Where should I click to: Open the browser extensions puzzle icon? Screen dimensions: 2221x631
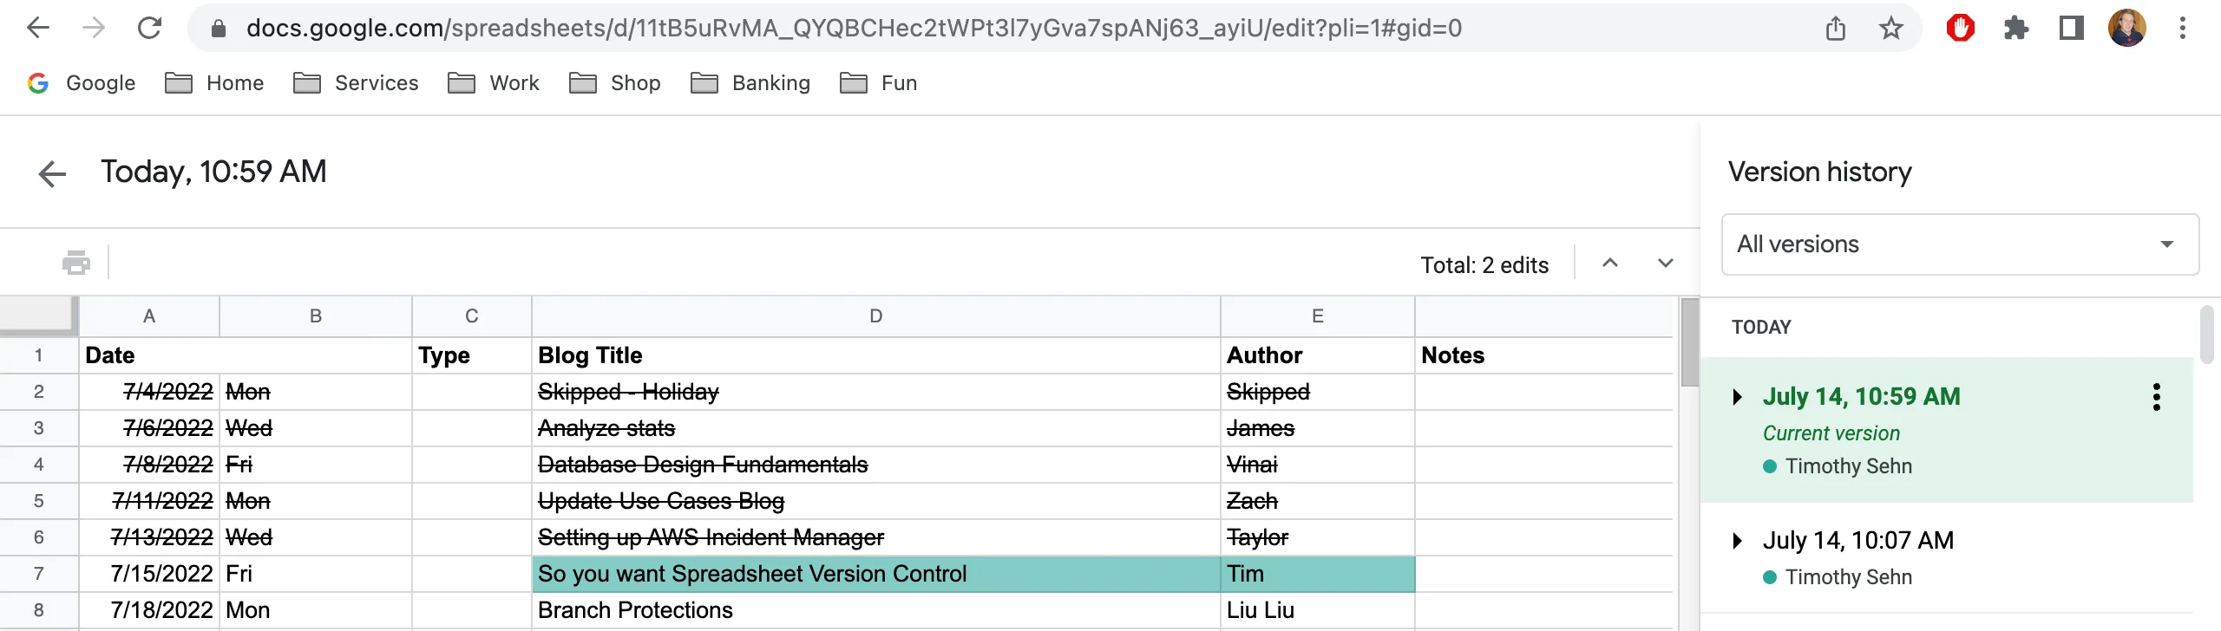pyautogui.click(x=2017, y=28)
